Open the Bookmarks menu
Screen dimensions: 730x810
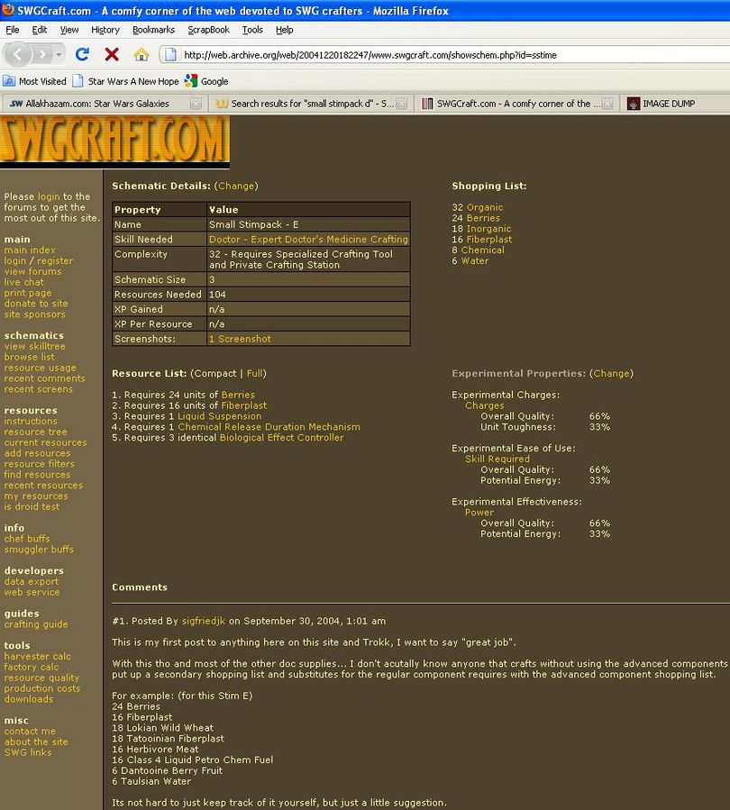click(153, 30)
